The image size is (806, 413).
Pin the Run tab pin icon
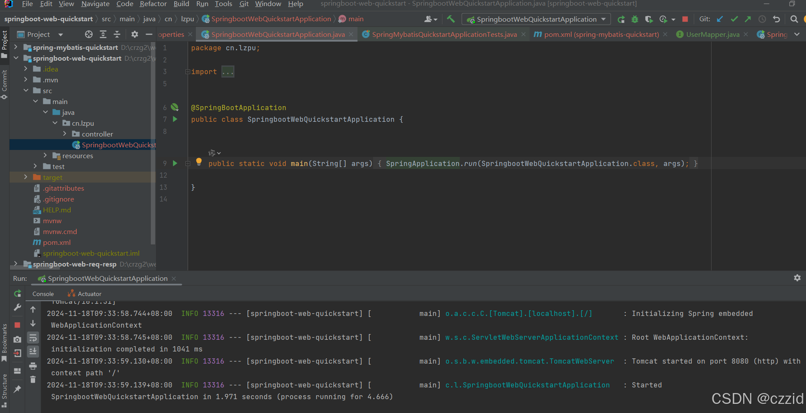click(17, 389)
